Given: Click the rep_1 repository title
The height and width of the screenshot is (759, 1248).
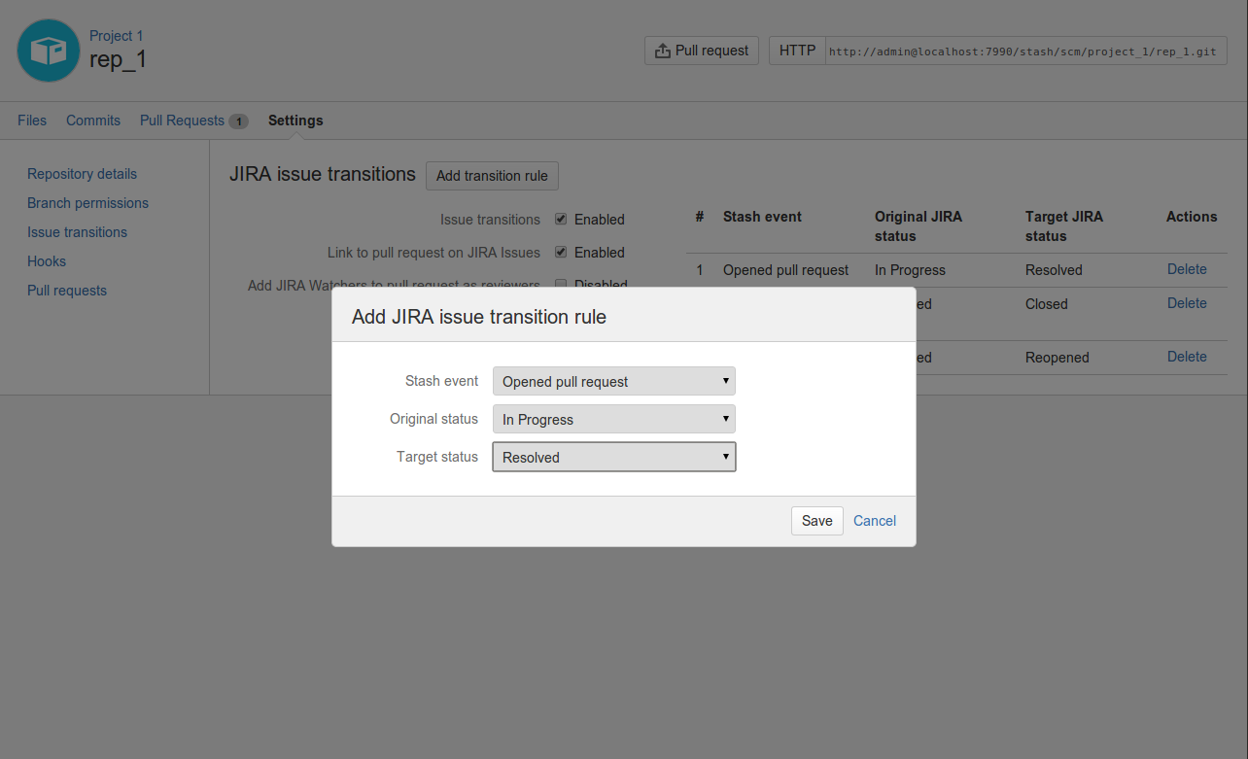Looking at the screenshot, I should point(119,59).
